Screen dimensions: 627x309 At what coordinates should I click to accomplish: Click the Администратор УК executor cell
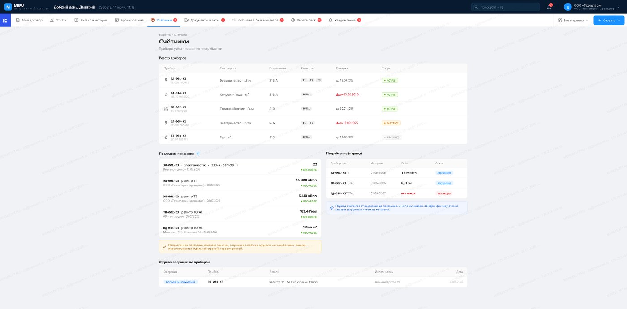387,282
